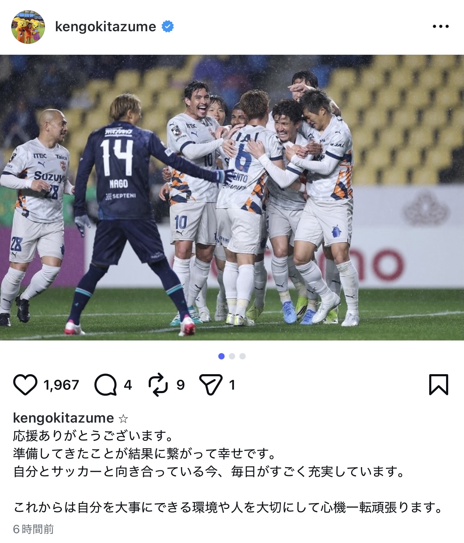
Task: Tap the celebrating players photo
Action: [x=232, y=197]
